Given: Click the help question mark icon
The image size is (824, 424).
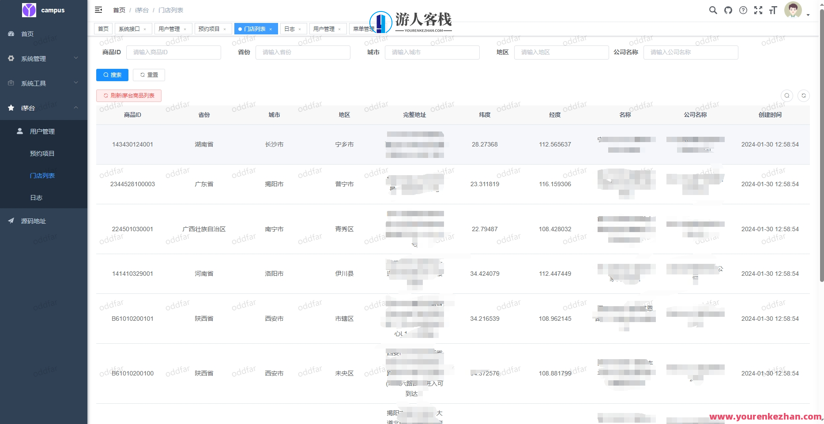Looking at the screenshot, I should [x=743, y=10].
